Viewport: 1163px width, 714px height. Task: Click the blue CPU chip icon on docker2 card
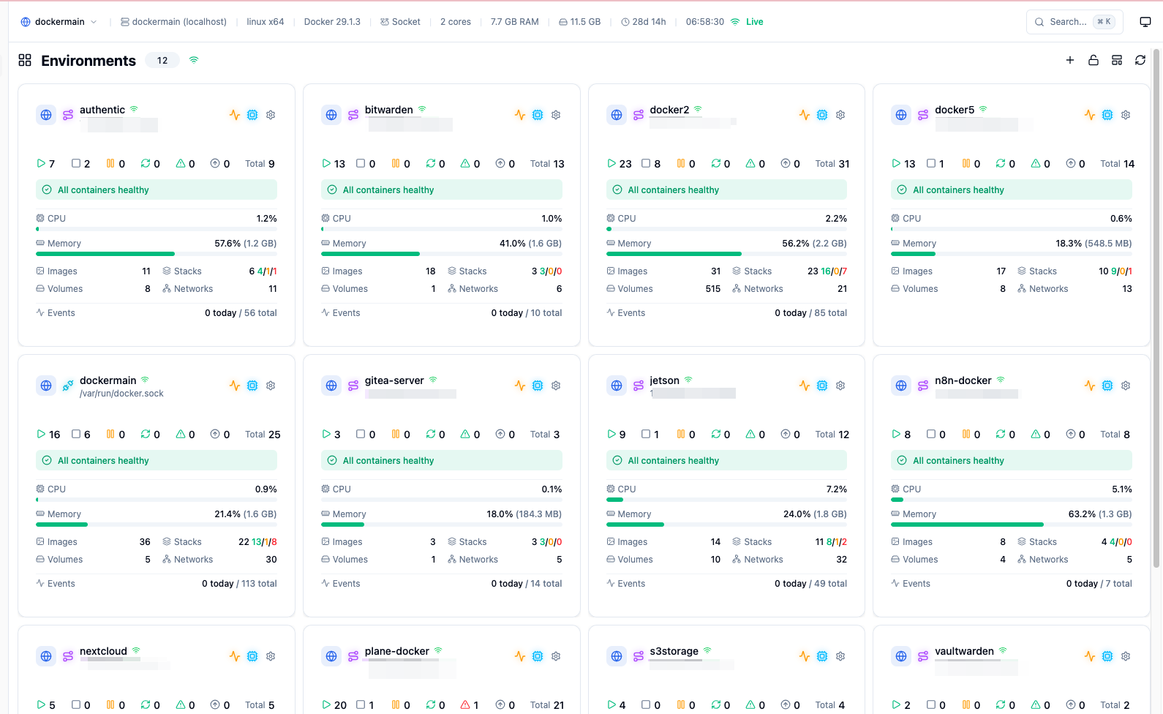[822, 115]
